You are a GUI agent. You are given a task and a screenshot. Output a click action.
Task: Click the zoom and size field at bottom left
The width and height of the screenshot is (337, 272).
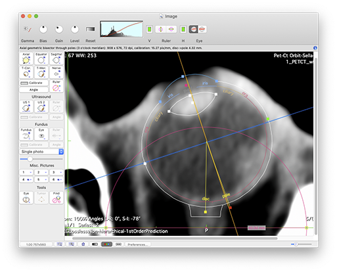pos(36,244)
